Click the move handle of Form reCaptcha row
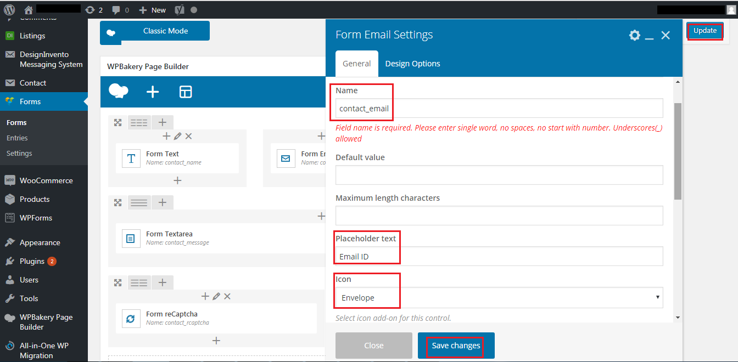The height and width of the screenshot is (362, 738). point(118,282)
